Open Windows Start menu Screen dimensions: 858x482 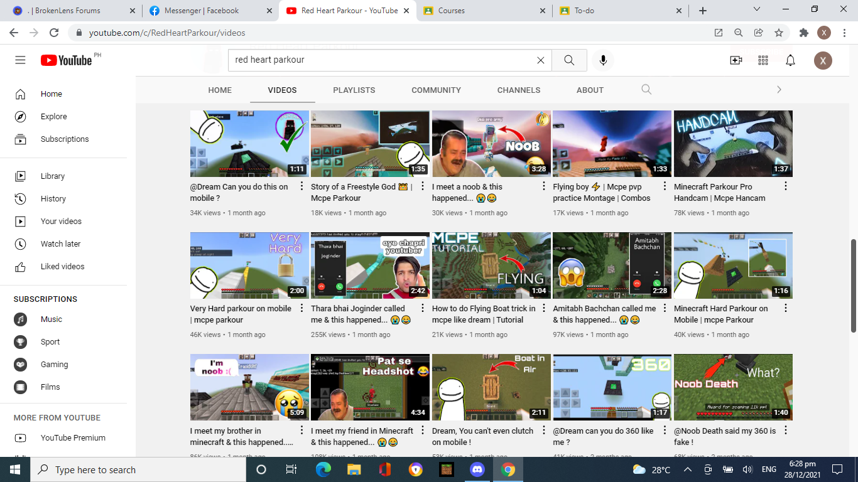tap(15, 469)
